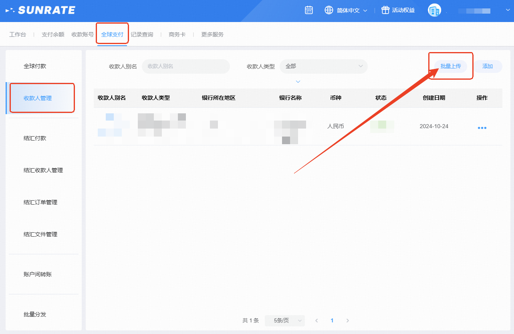
Task: Go to next page arrow
Action: coord(347,321)
